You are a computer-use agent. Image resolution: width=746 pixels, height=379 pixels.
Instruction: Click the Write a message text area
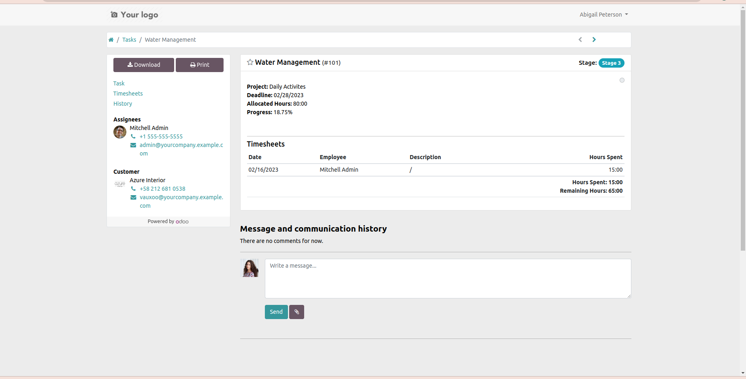(x=448, y=279)
